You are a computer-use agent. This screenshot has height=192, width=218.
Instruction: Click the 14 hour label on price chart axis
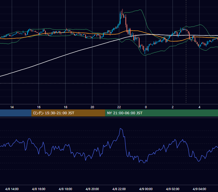pyautogui.click(x=12, y=107)
